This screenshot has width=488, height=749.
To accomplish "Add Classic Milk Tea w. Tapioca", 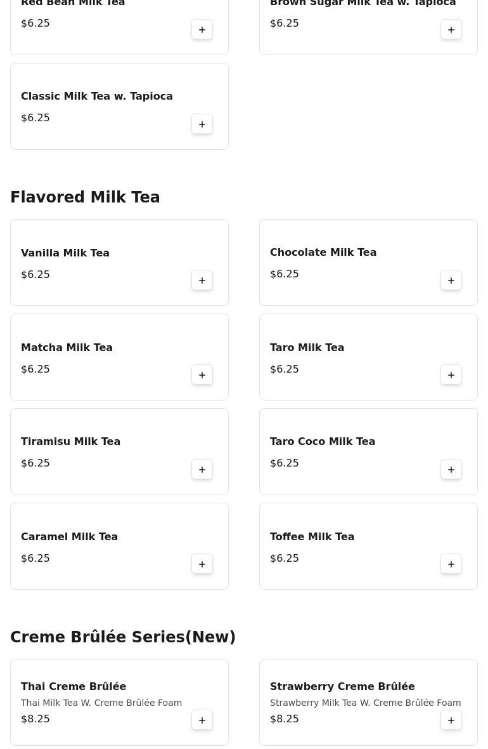I will 202,124.
